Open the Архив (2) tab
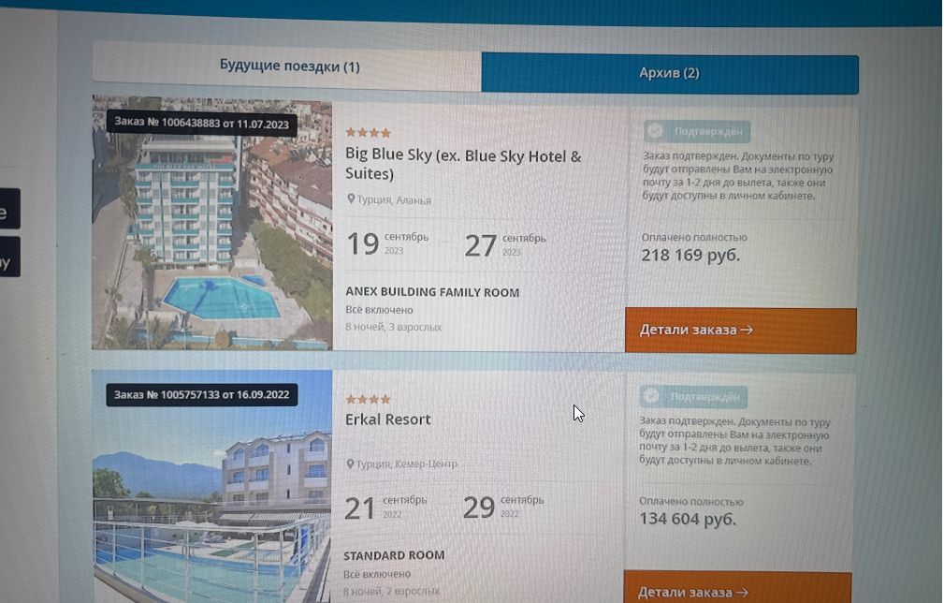Screen dimensions: 944x603 (670, 73)
